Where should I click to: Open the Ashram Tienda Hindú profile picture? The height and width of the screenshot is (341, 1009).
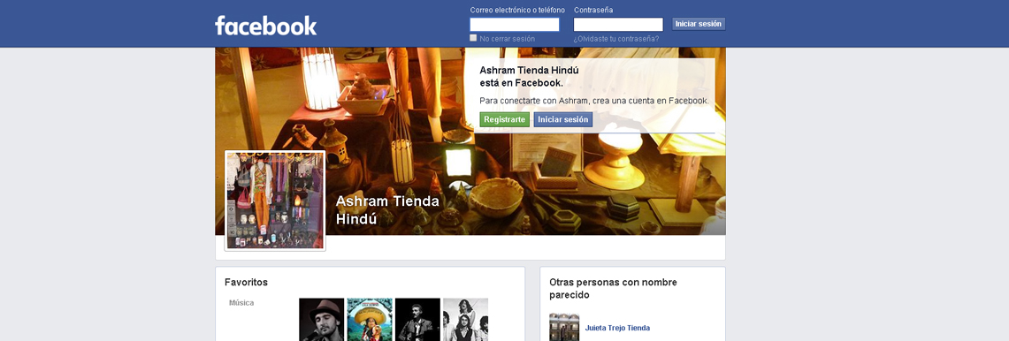pyautogui.click(x=275, y=201)
